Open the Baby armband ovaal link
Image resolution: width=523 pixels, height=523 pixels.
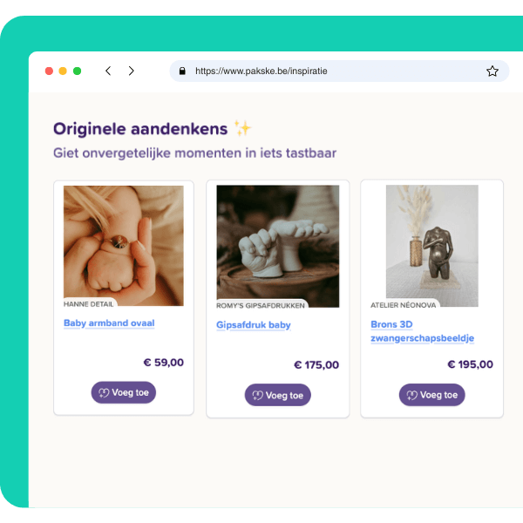109,323
